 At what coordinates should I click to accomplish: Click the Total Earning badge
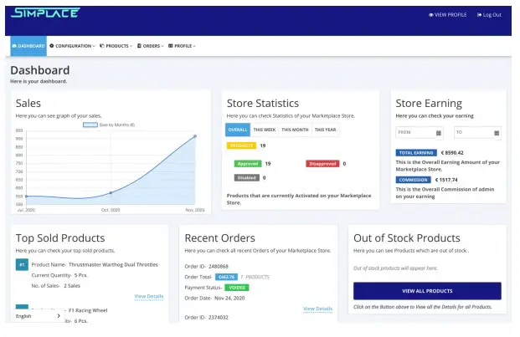click(x=416, y=153)
